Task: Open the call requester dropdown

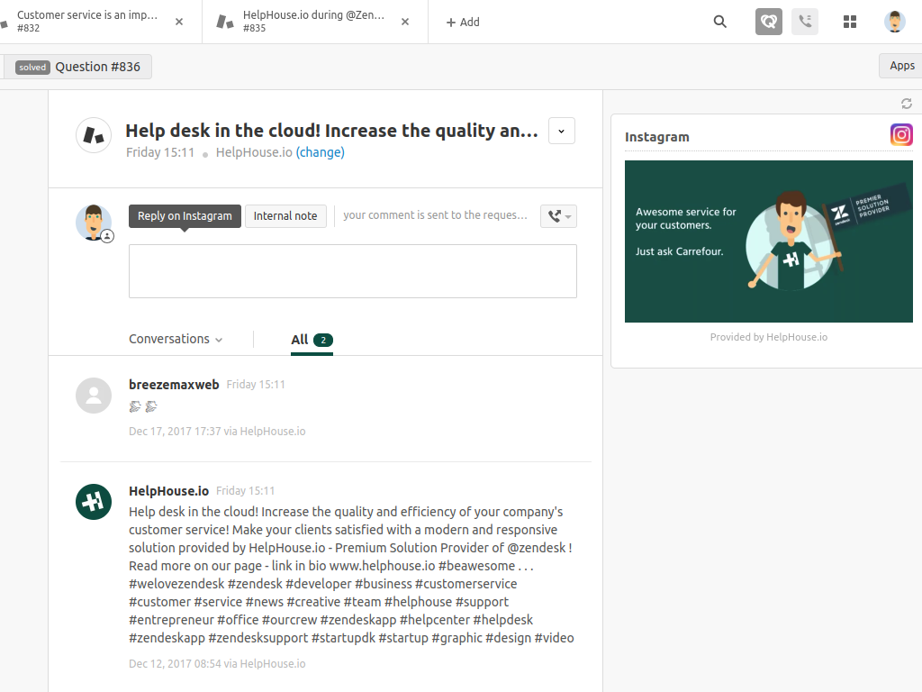Action: [x=558, y=216]
